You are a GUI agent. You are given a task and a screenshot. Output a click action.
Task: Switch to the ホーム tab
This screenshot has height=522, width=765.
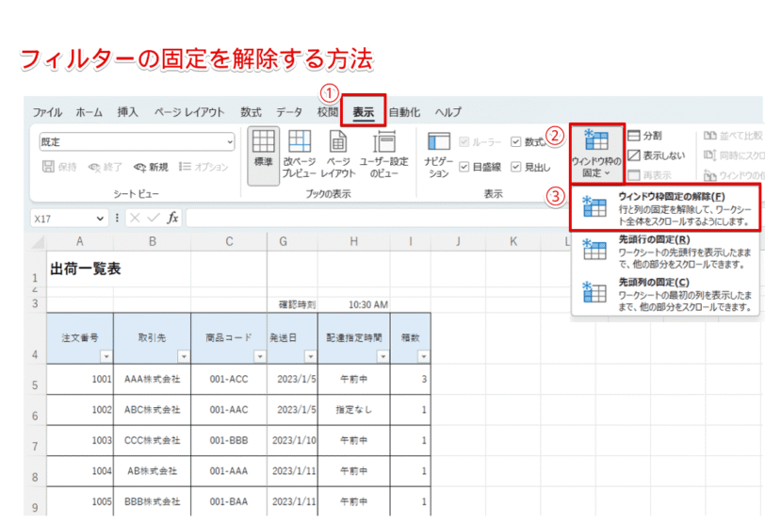90,112
